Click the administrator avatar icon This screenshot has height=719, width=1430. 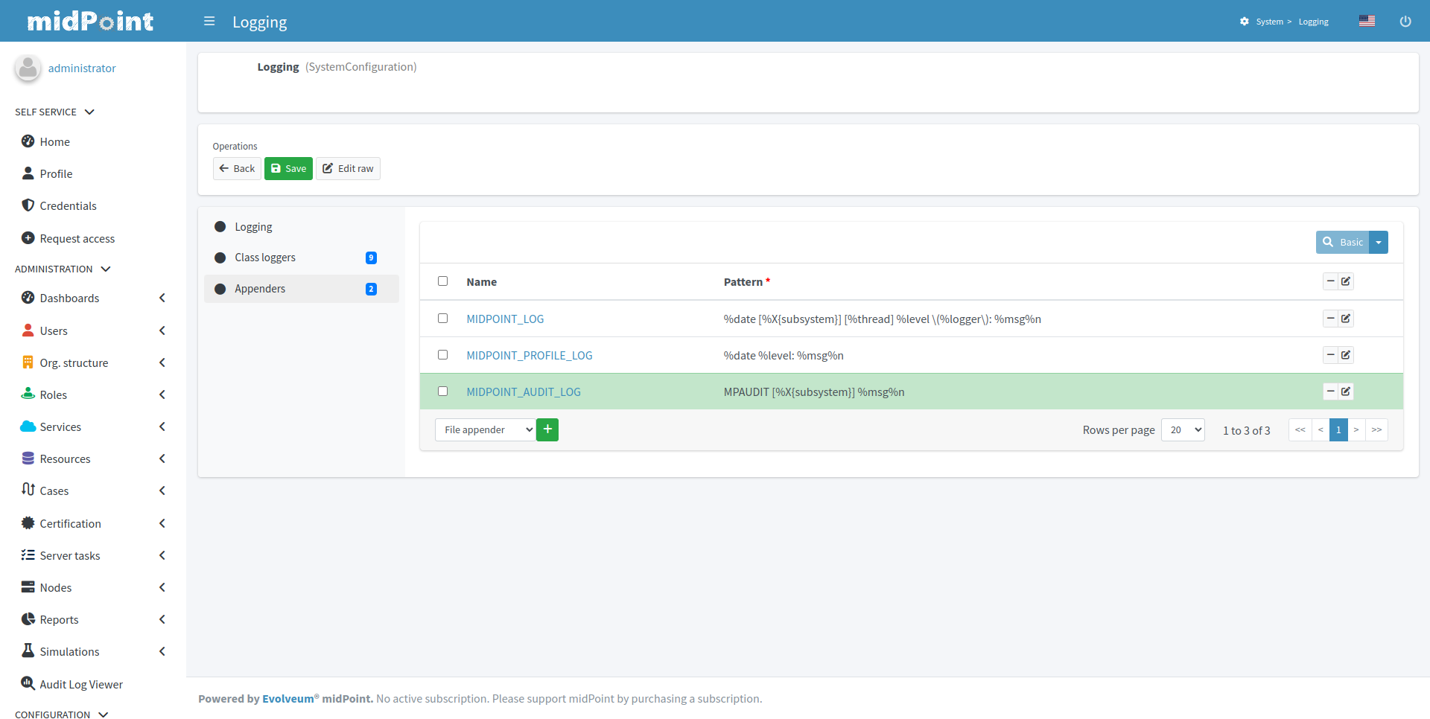28,68
